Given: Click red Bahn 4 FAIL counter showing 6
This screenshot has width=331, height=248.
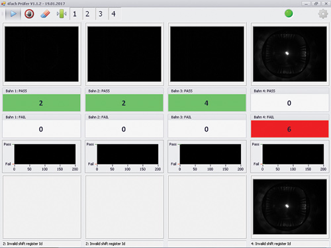Looking at the screenshot, I should click(x=290, y=129).
